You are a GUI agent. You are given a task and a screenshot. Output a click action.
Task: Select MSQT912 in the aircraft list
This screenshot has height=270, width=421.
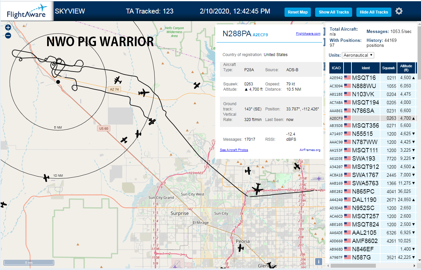point(366,167)
